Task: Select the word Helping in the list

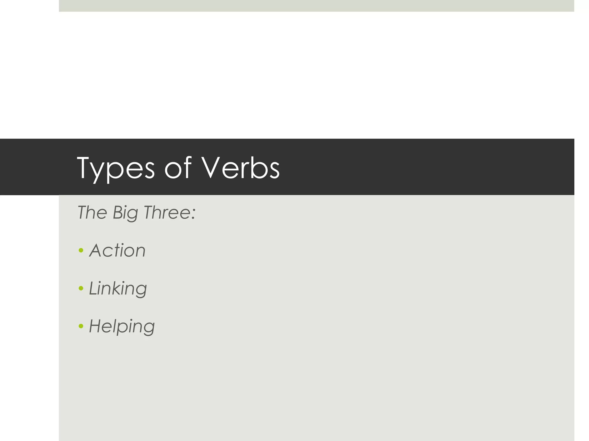Action: point(122,326)
